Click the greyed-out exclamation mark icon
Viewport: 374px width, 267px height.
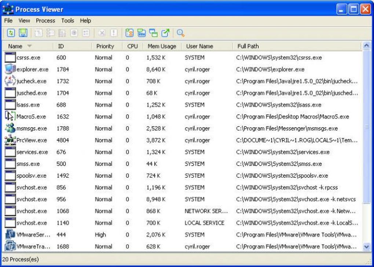(114, 33)
